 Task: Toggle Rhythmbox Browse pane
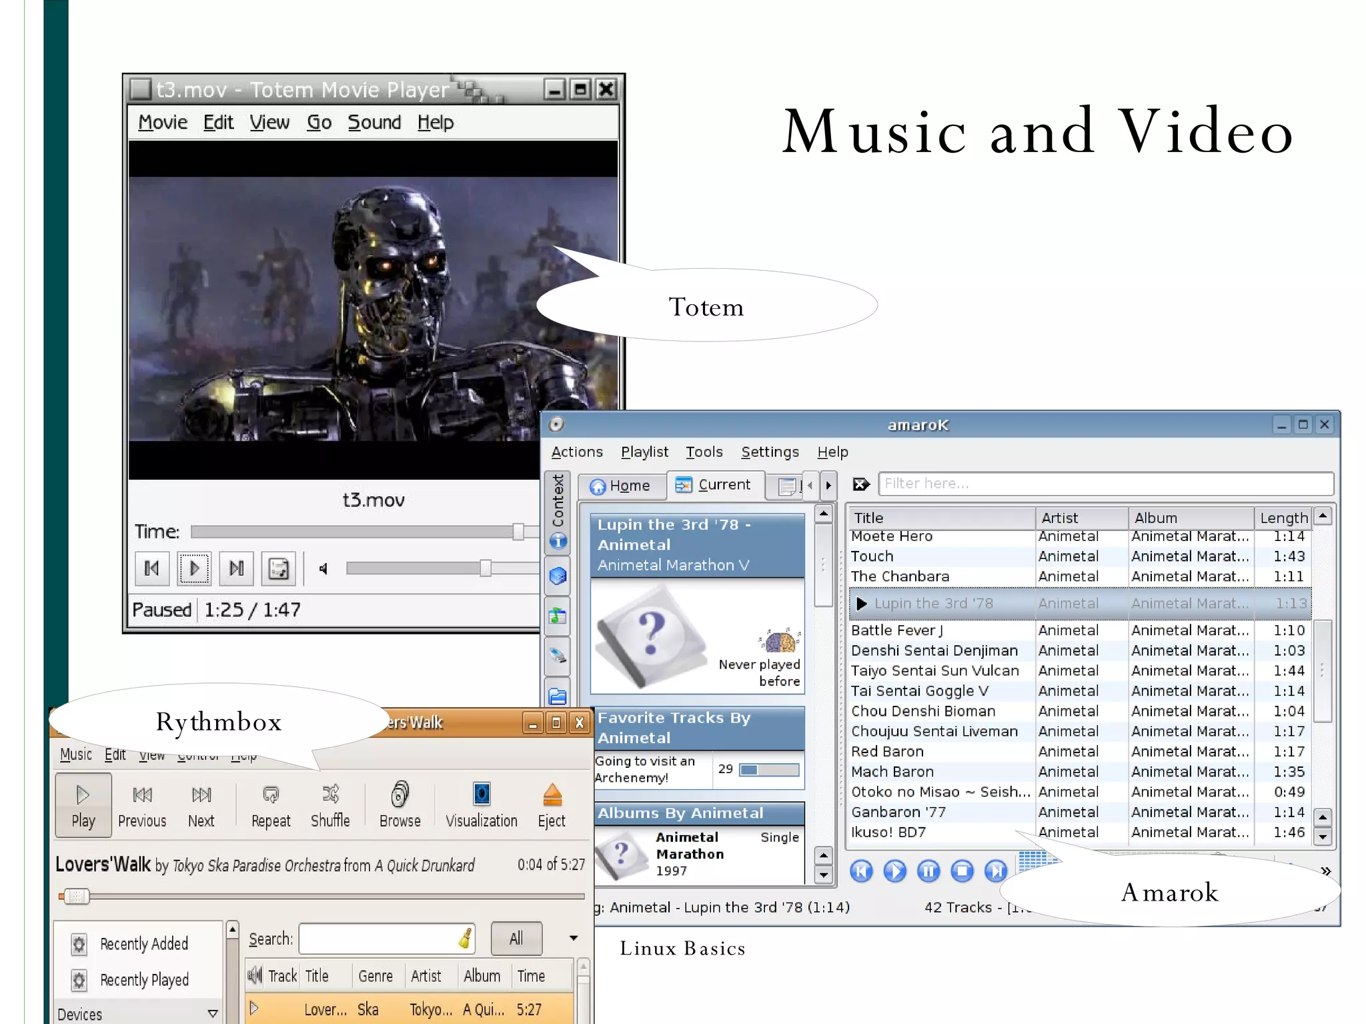(400, 806)
